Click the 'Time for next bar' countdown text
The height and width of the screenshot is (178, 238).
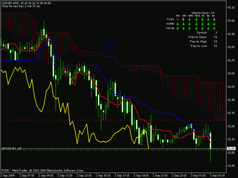(x=21, y=6)
